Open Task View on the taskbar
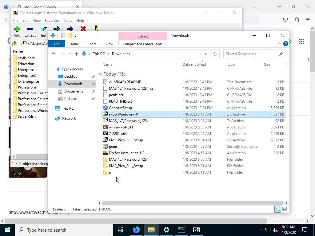Viewport: 315px width, 236px height. click(121, 230)
